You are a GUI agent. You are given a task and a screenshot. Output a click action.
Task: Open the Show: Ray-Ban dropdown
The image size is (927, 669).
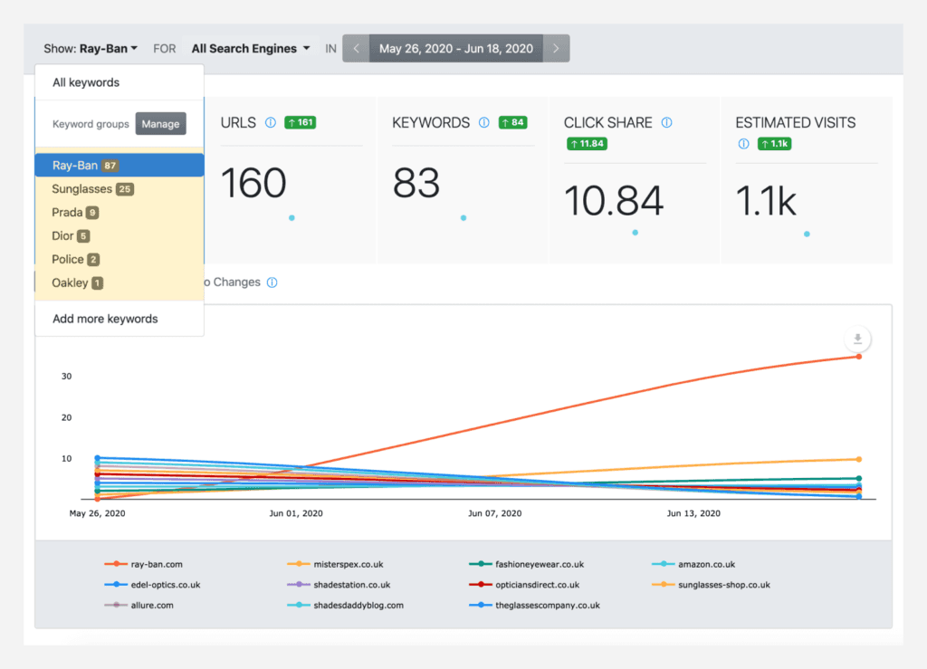pyautogui.click(x=91, y=49)
